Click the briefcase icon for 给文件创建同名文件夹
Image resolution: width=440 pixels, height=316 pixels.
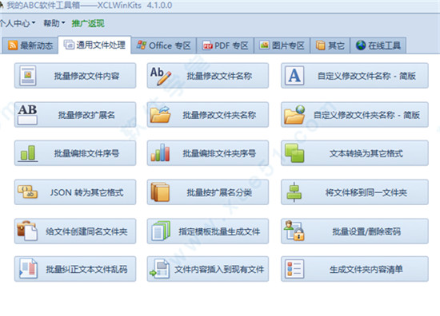[27, 231]
